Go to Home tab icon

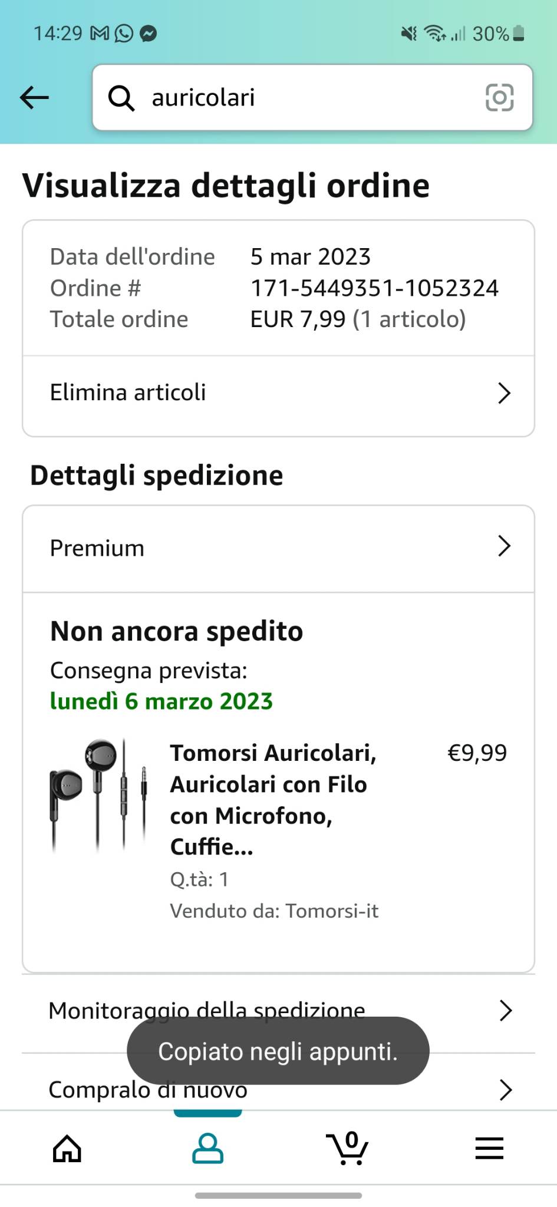(67, 1148)
